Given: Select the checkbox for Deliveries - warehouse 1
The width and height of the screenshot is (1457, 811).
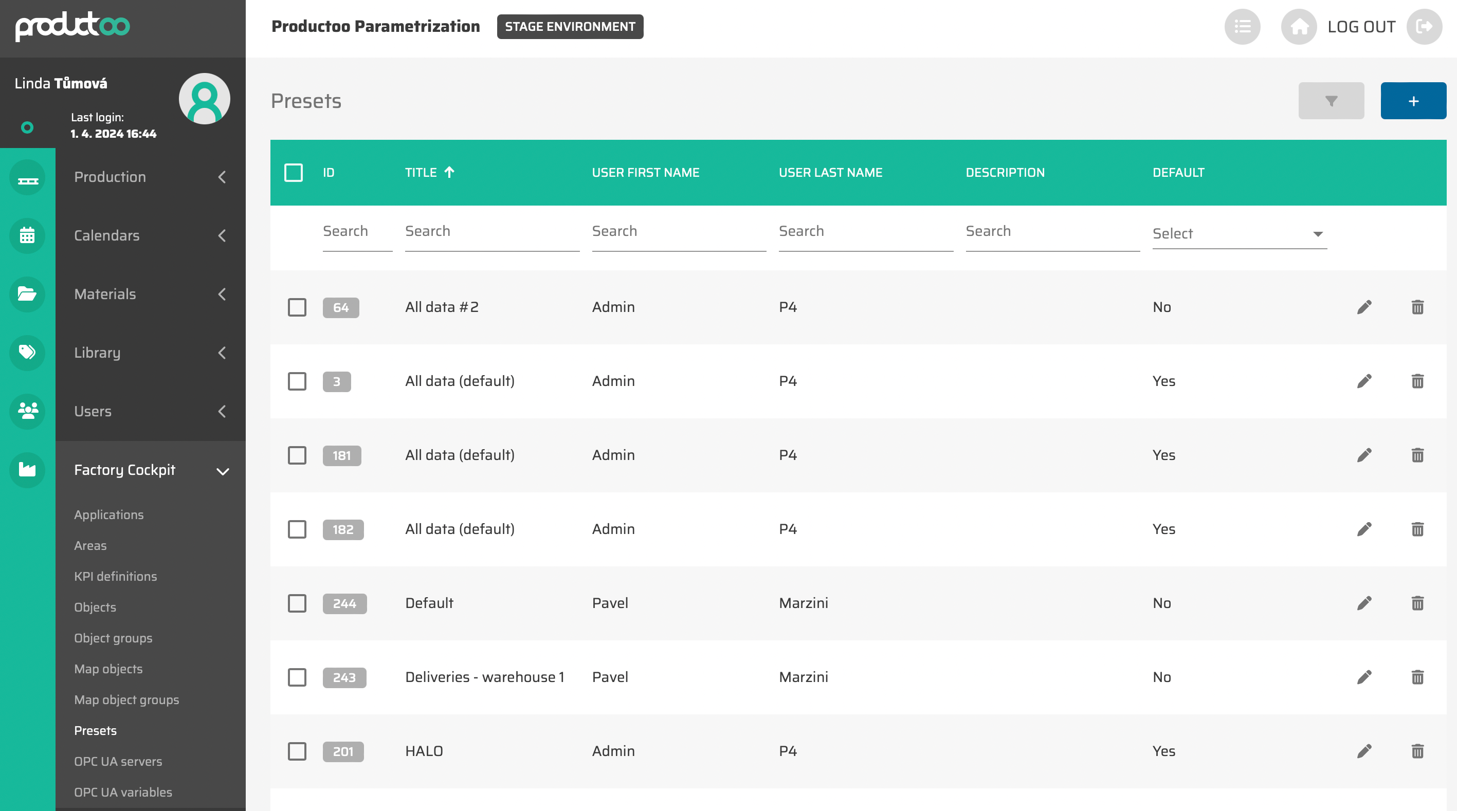Looking at the screenshot, I should (x=297, y=677).
